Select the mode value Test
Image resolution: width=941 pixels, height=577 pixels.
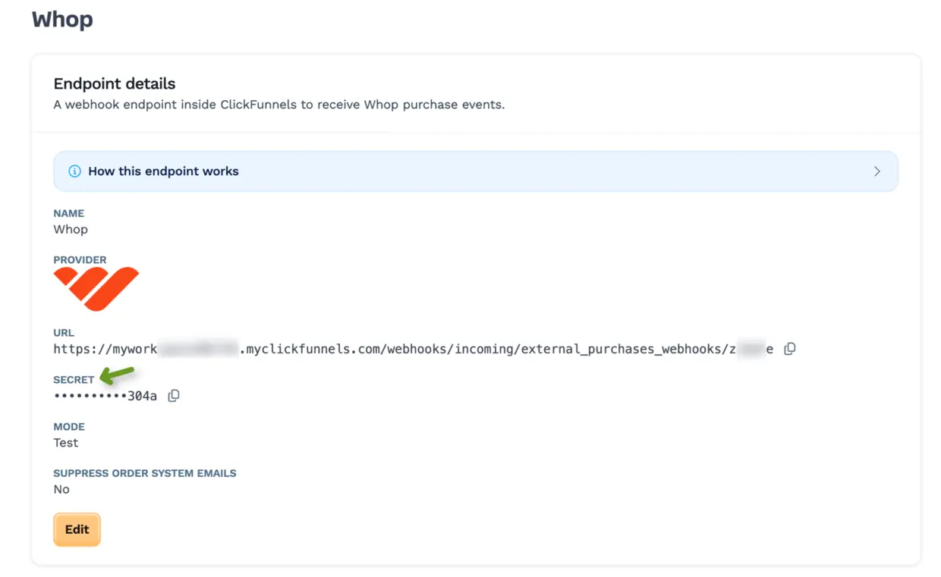click(x=66, y=443)
